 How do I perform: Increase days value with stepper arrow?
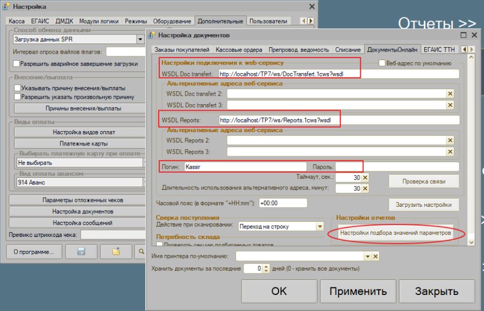pos(266,266)
